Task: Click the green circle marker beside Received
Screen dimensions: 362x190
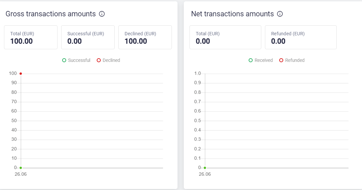Action: (x=251, y=60)
